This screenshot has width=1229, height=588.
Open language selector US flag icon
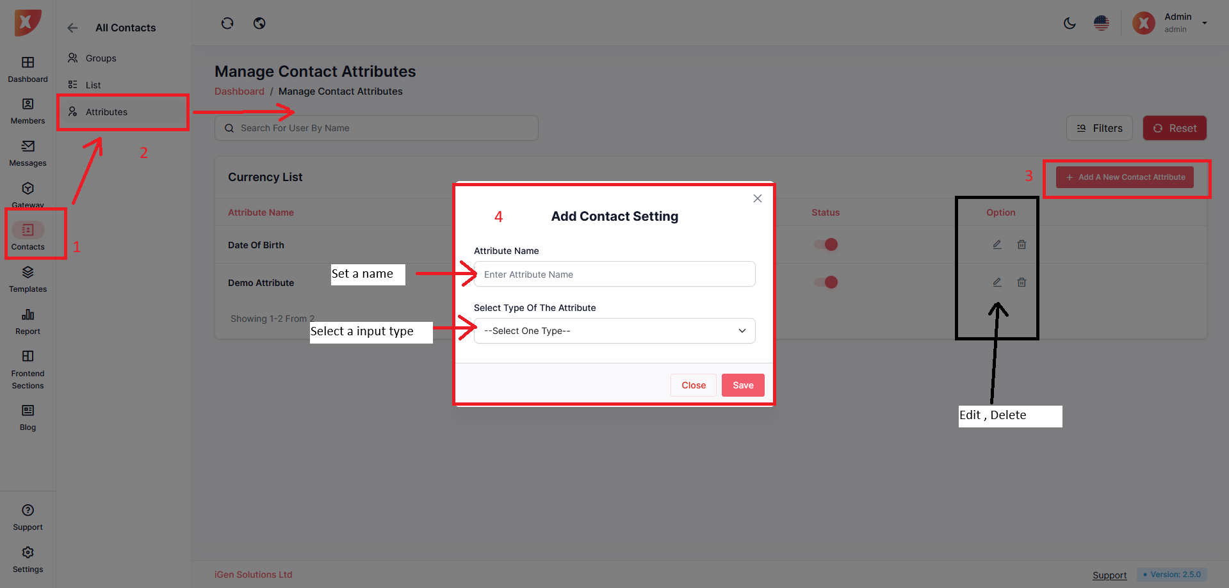tap(1102, 24)
